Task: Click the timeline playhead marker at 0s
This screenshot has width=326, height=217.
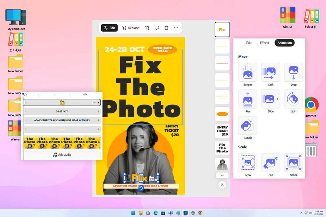Action: [23, 94]
